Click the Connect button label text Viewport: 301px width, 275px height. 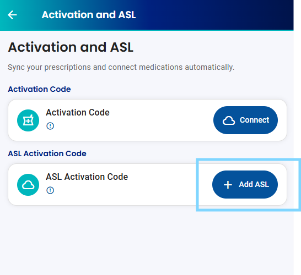tap(254, 120)
